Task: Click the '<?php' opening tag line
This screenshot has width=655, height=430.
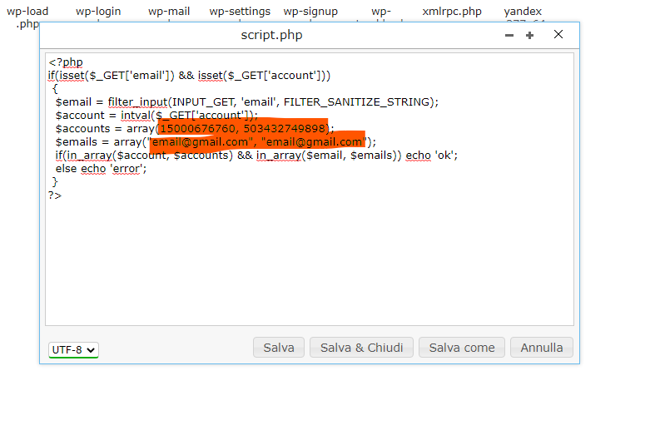Action: point(66,62)
